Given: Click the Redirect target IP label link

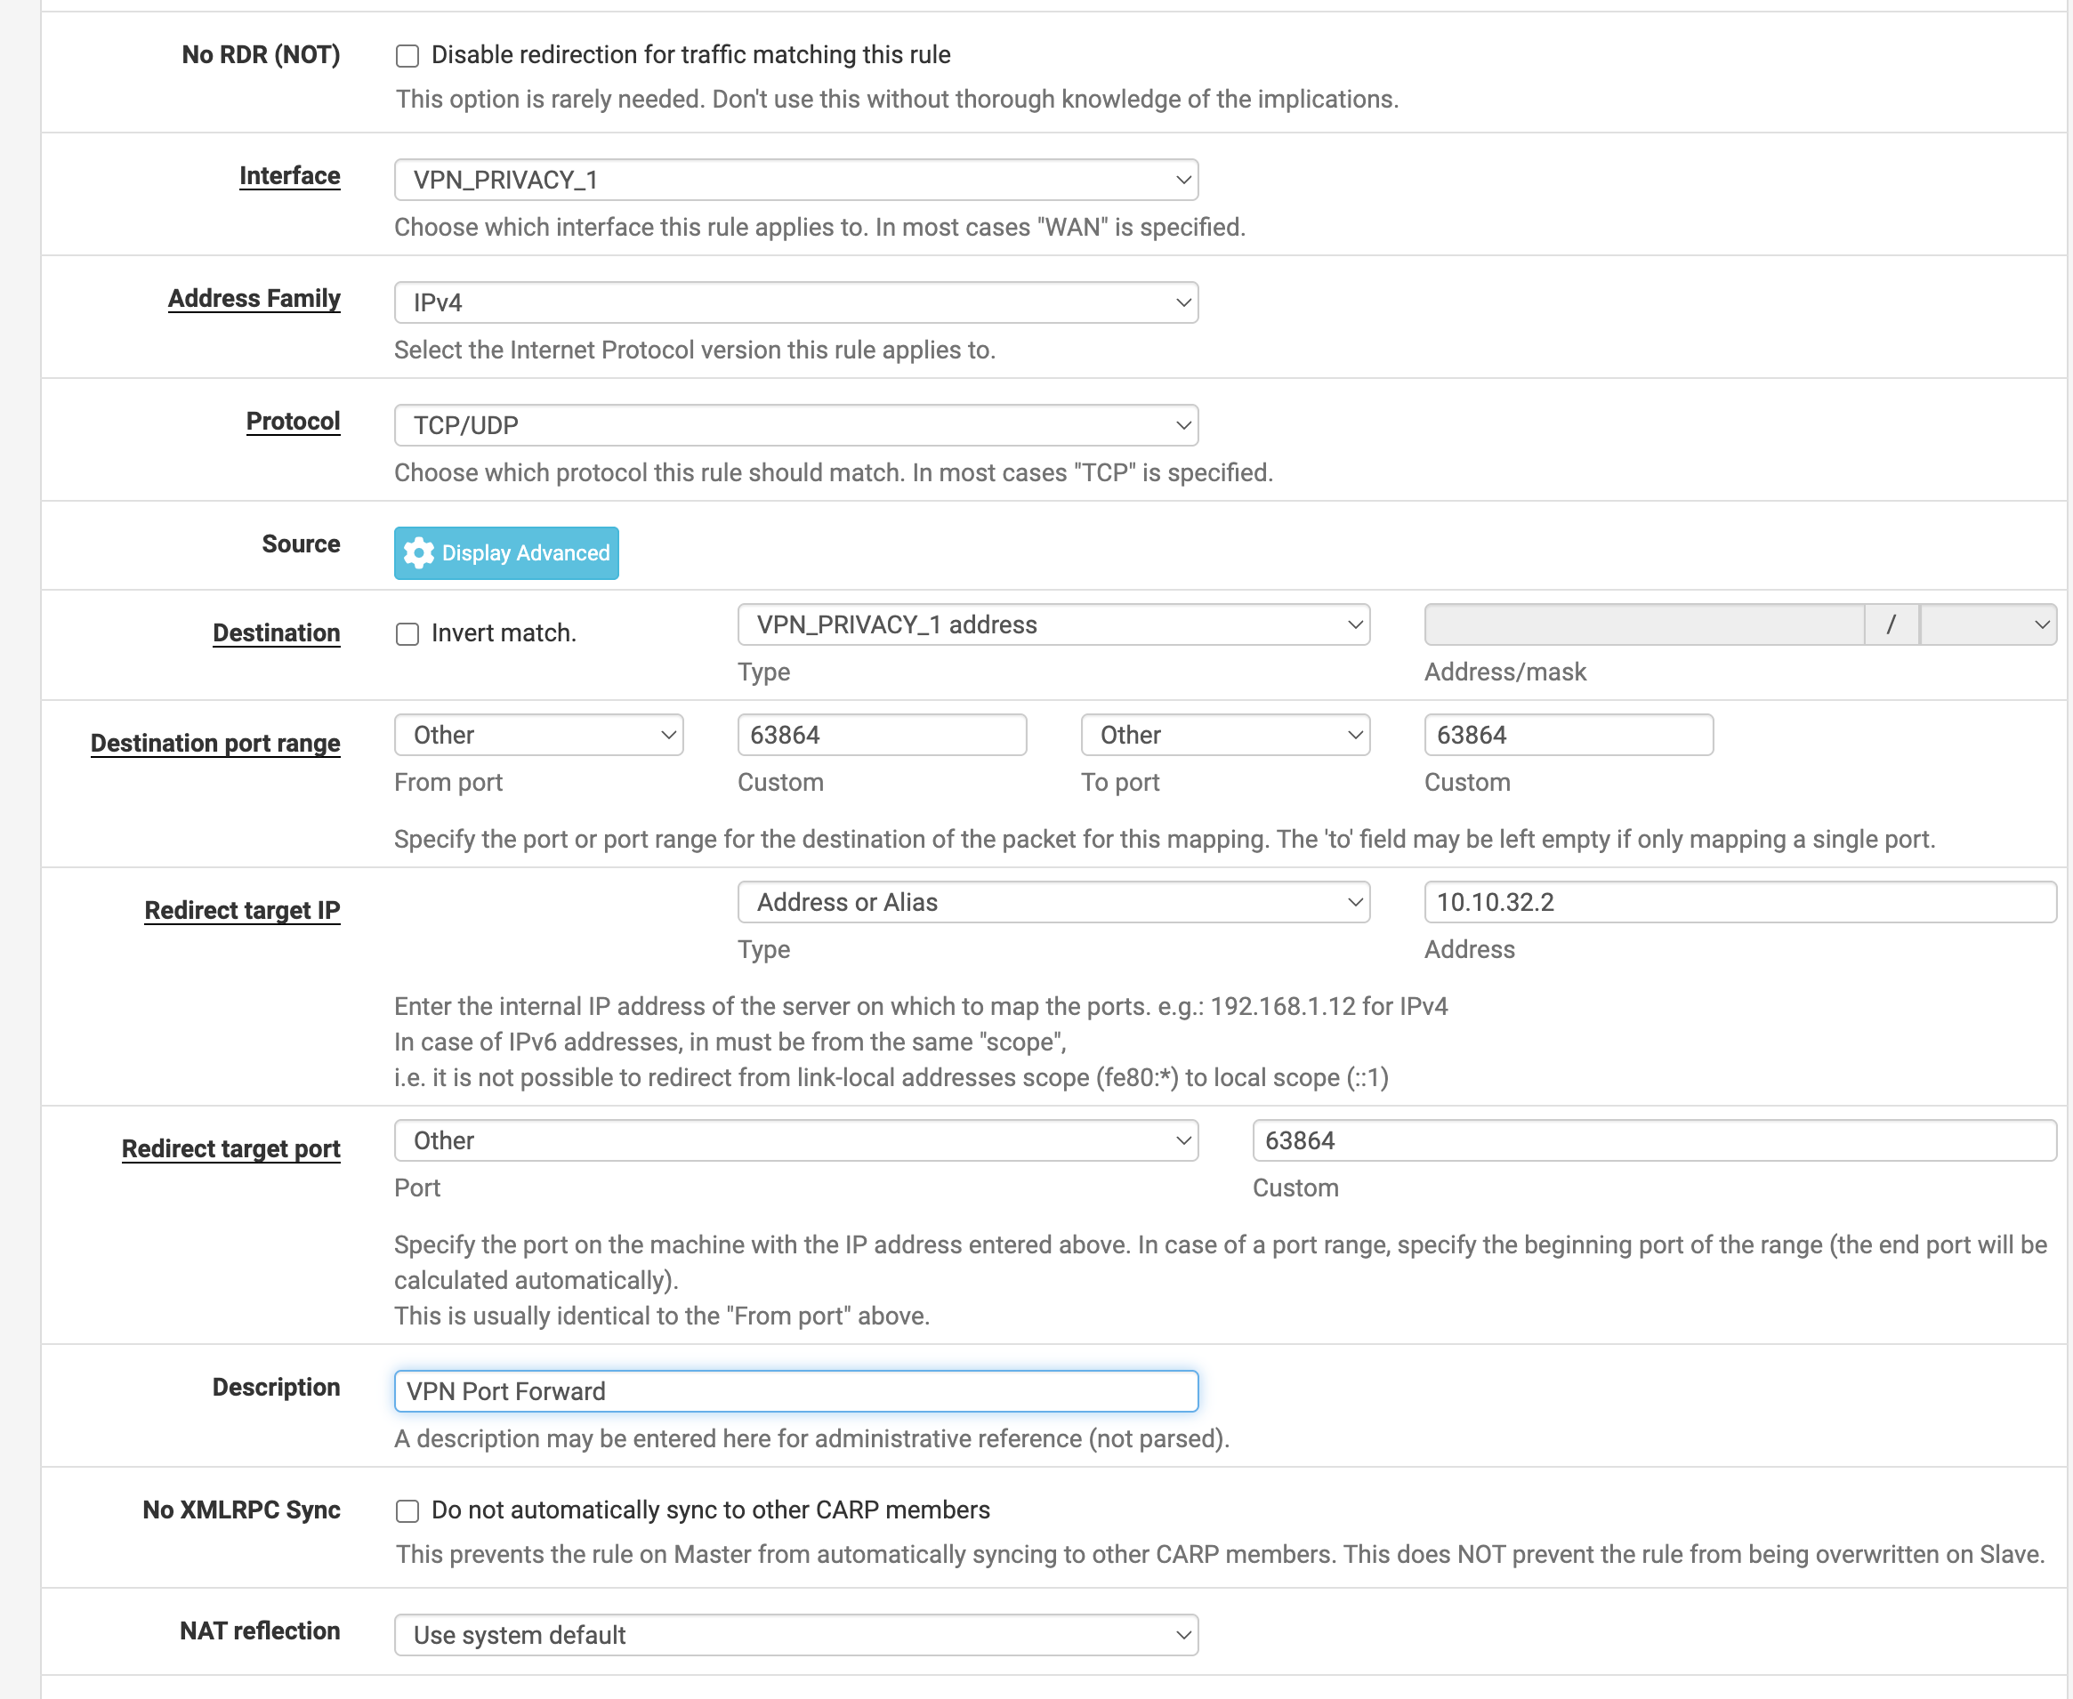Looking at the screenshot, I should (x=242, y=910).
